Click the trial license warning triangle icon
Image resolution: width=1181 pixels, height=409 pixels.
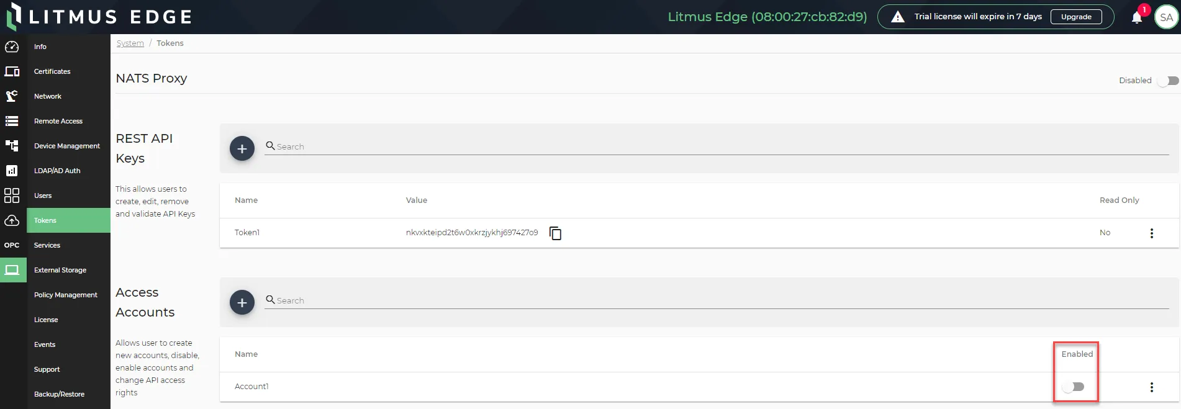click(898, 17)
